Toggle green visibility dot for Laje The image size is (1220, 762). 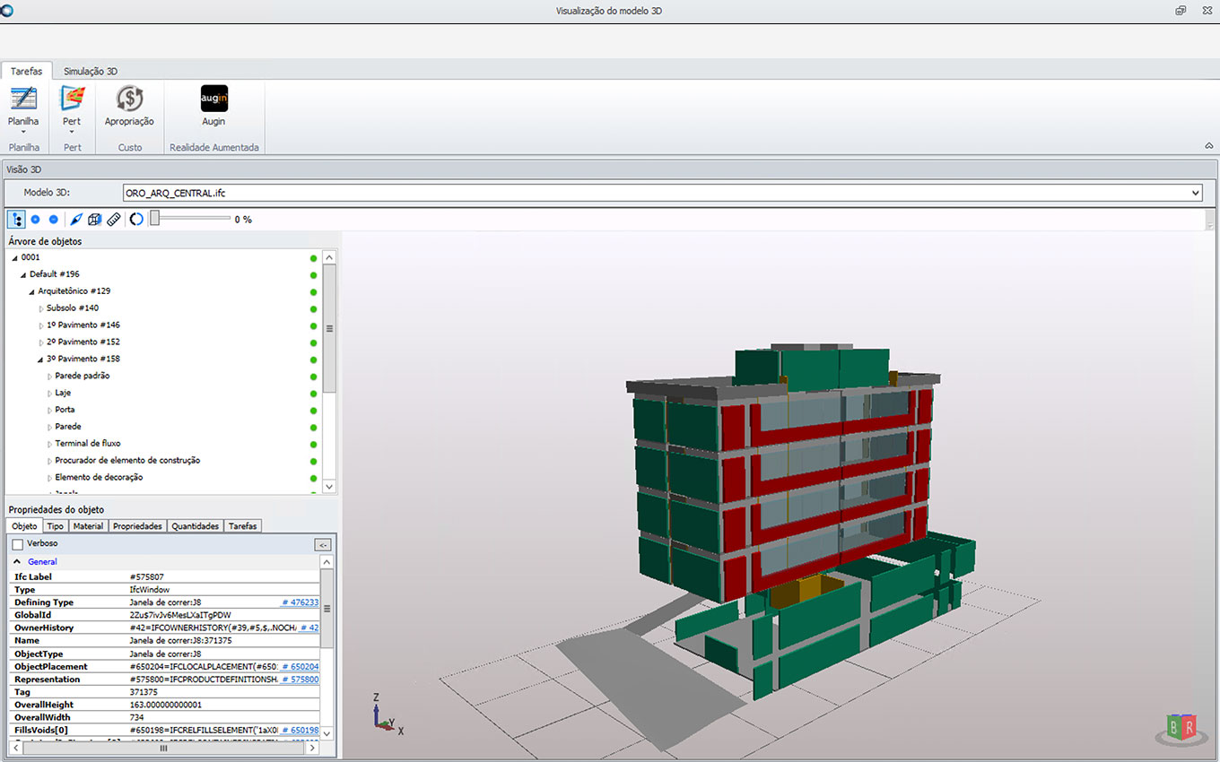tap(313, 394)
